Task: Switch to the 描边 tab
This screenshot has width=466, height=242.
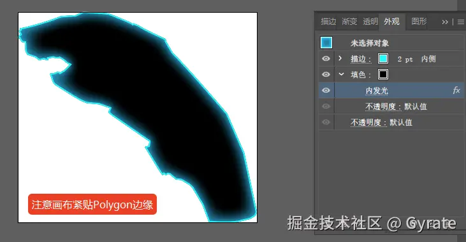Action: pyautogui.click(x=328, y=22)
